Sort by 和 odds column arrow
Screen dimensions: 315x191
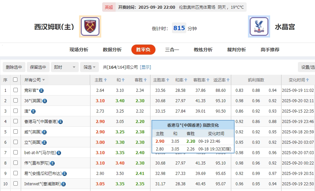(x=123, y=80)
